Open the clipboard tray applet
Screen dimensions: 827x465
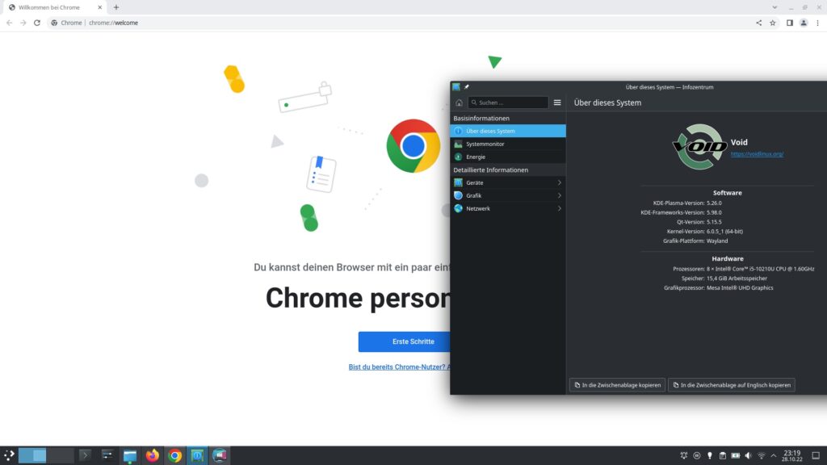click(723, 455)
